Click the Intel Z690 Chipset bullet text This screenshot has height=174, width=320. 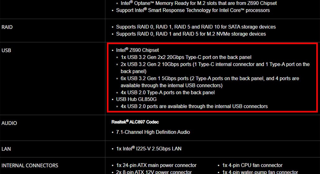pos(137,50)
